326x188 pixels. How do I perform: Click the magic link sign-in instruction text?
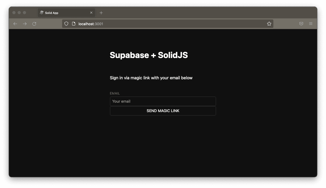(x=151, y=78)
